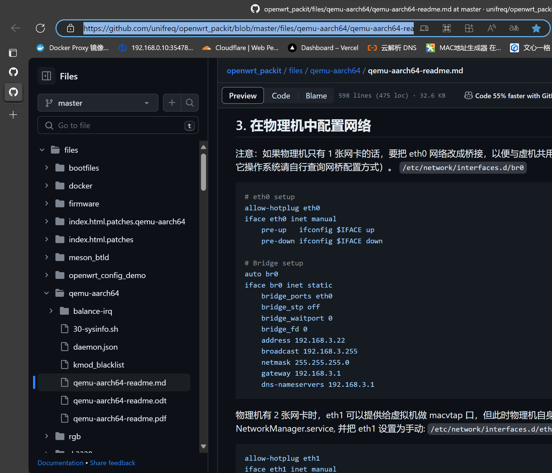This screenshot has height=473, width=552.
Task: Click the Go to file input field
Action: coord(118,125)
